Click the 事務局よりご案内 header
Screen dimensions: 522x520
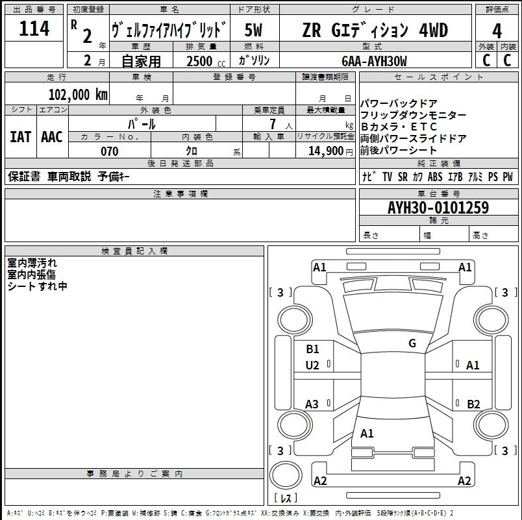pos(134,473)
